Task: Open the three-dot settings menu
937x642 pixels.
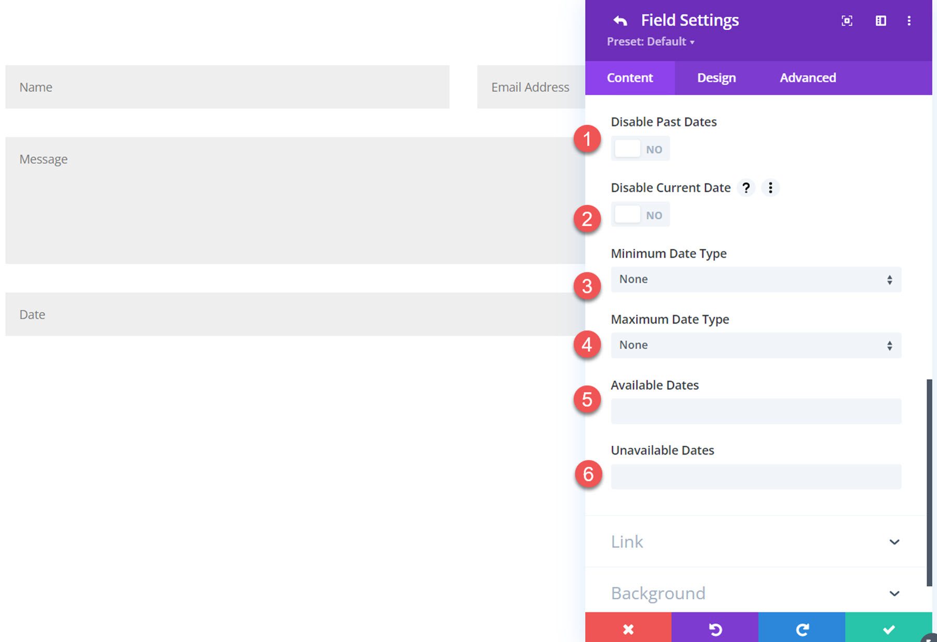Action: 909,20
